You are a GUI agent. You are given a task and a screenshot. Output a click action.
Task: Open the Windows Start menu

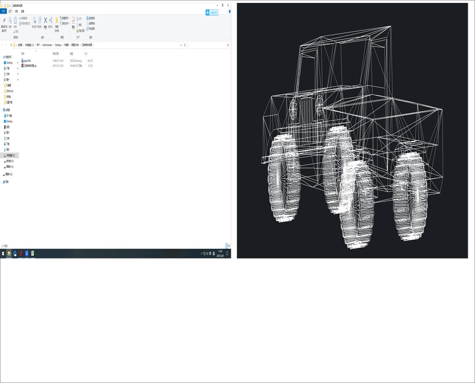(3, 254)
